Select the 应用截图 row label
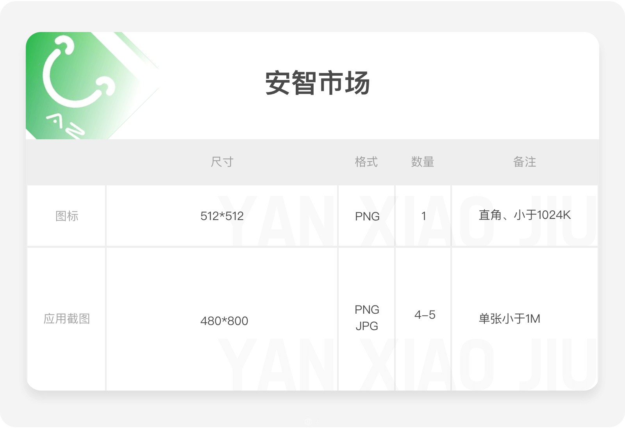This screenshot has height=428, width=625. click(67, 319)
